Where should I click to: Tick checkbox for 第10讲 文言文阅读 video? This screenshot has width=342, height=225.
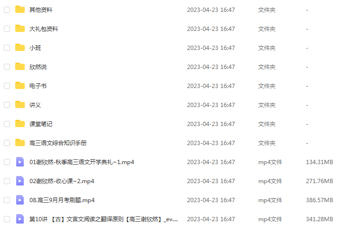coord(7,219)
